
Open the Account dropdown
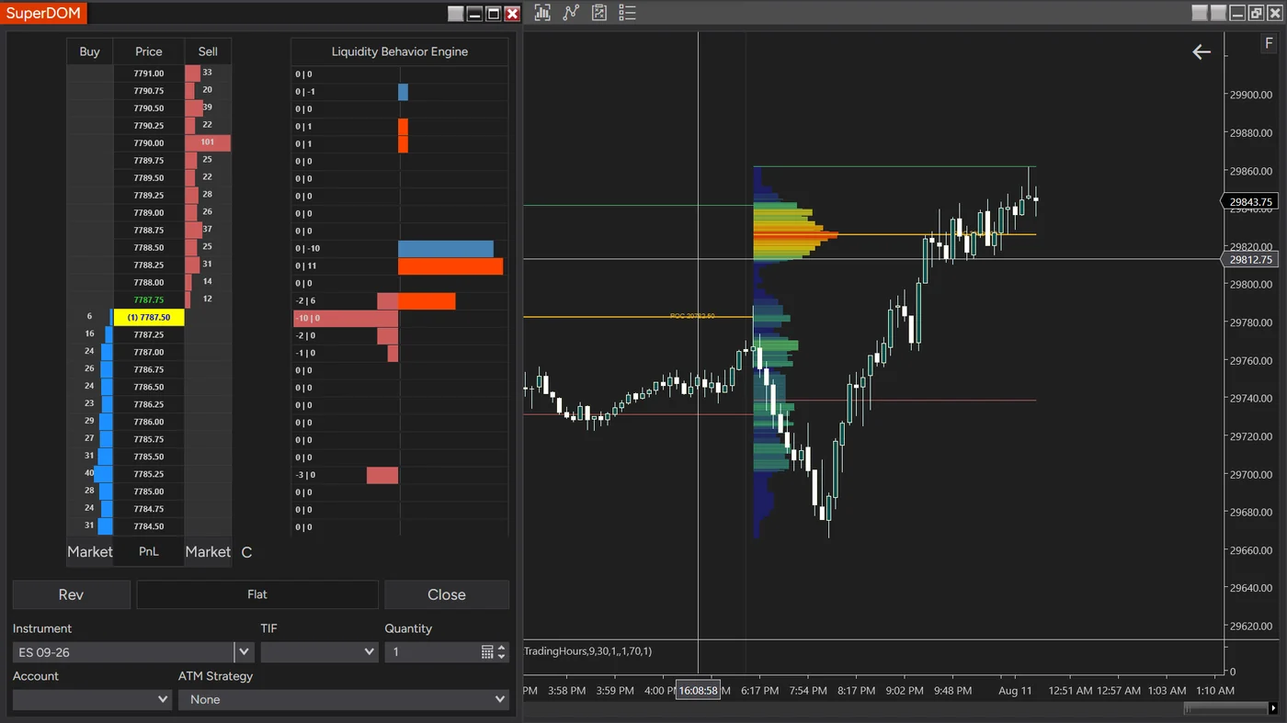pos(92,700)
